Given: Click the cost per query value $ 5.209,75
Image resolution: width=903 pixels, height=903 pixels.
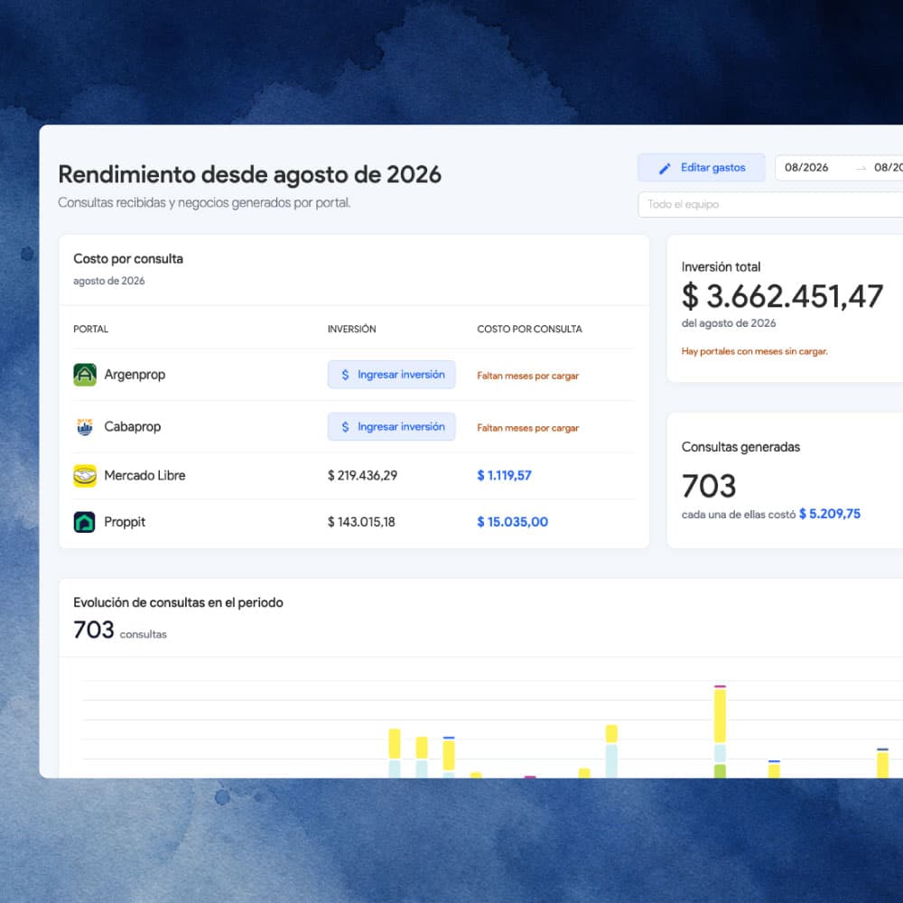Looking at the screenshot, I should coord(829,514).
